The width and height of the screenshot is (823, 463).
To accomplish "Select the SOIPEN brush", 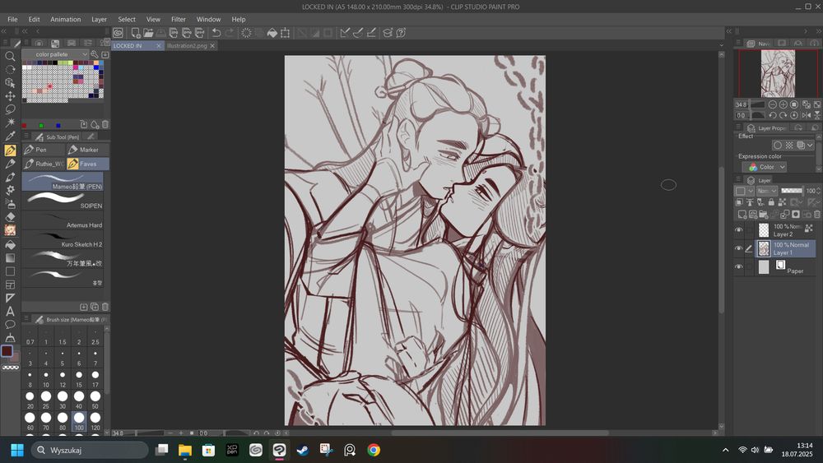I will (63, 201).
